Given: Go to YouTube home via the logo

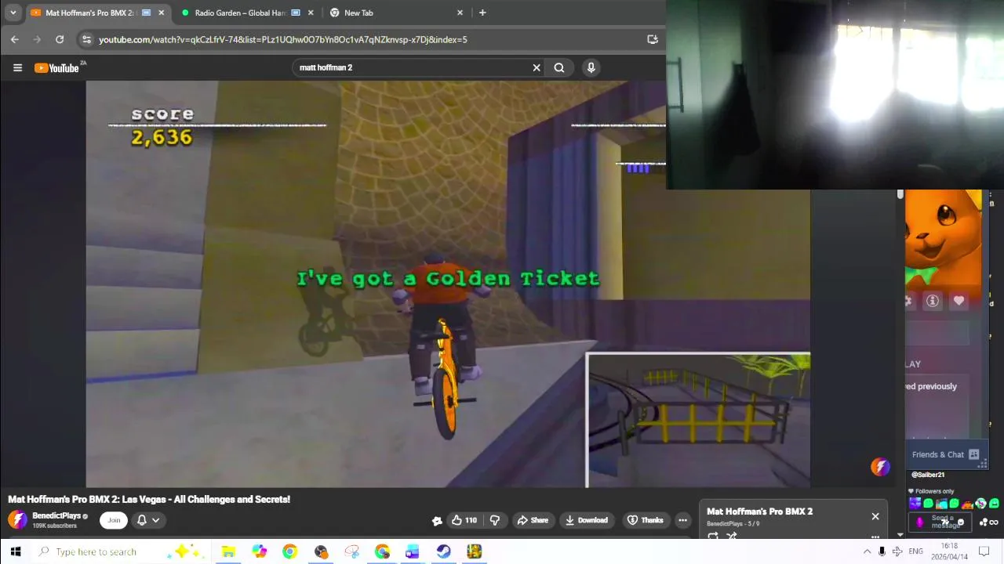Looking at the screenshot, I should pyautogui.click(x=57, y=68).
